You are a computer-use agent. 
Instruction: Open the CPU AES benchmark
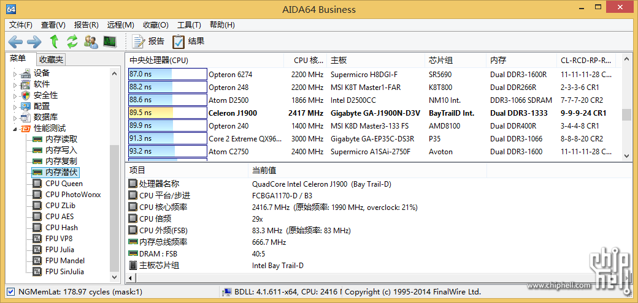tap(60, 217)
